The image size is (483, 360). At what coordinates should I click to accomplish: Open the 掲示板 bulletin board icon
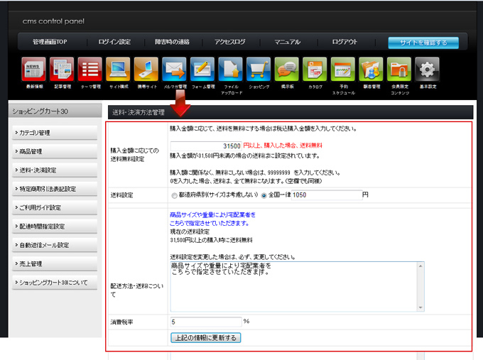click(x=287, y=70)
